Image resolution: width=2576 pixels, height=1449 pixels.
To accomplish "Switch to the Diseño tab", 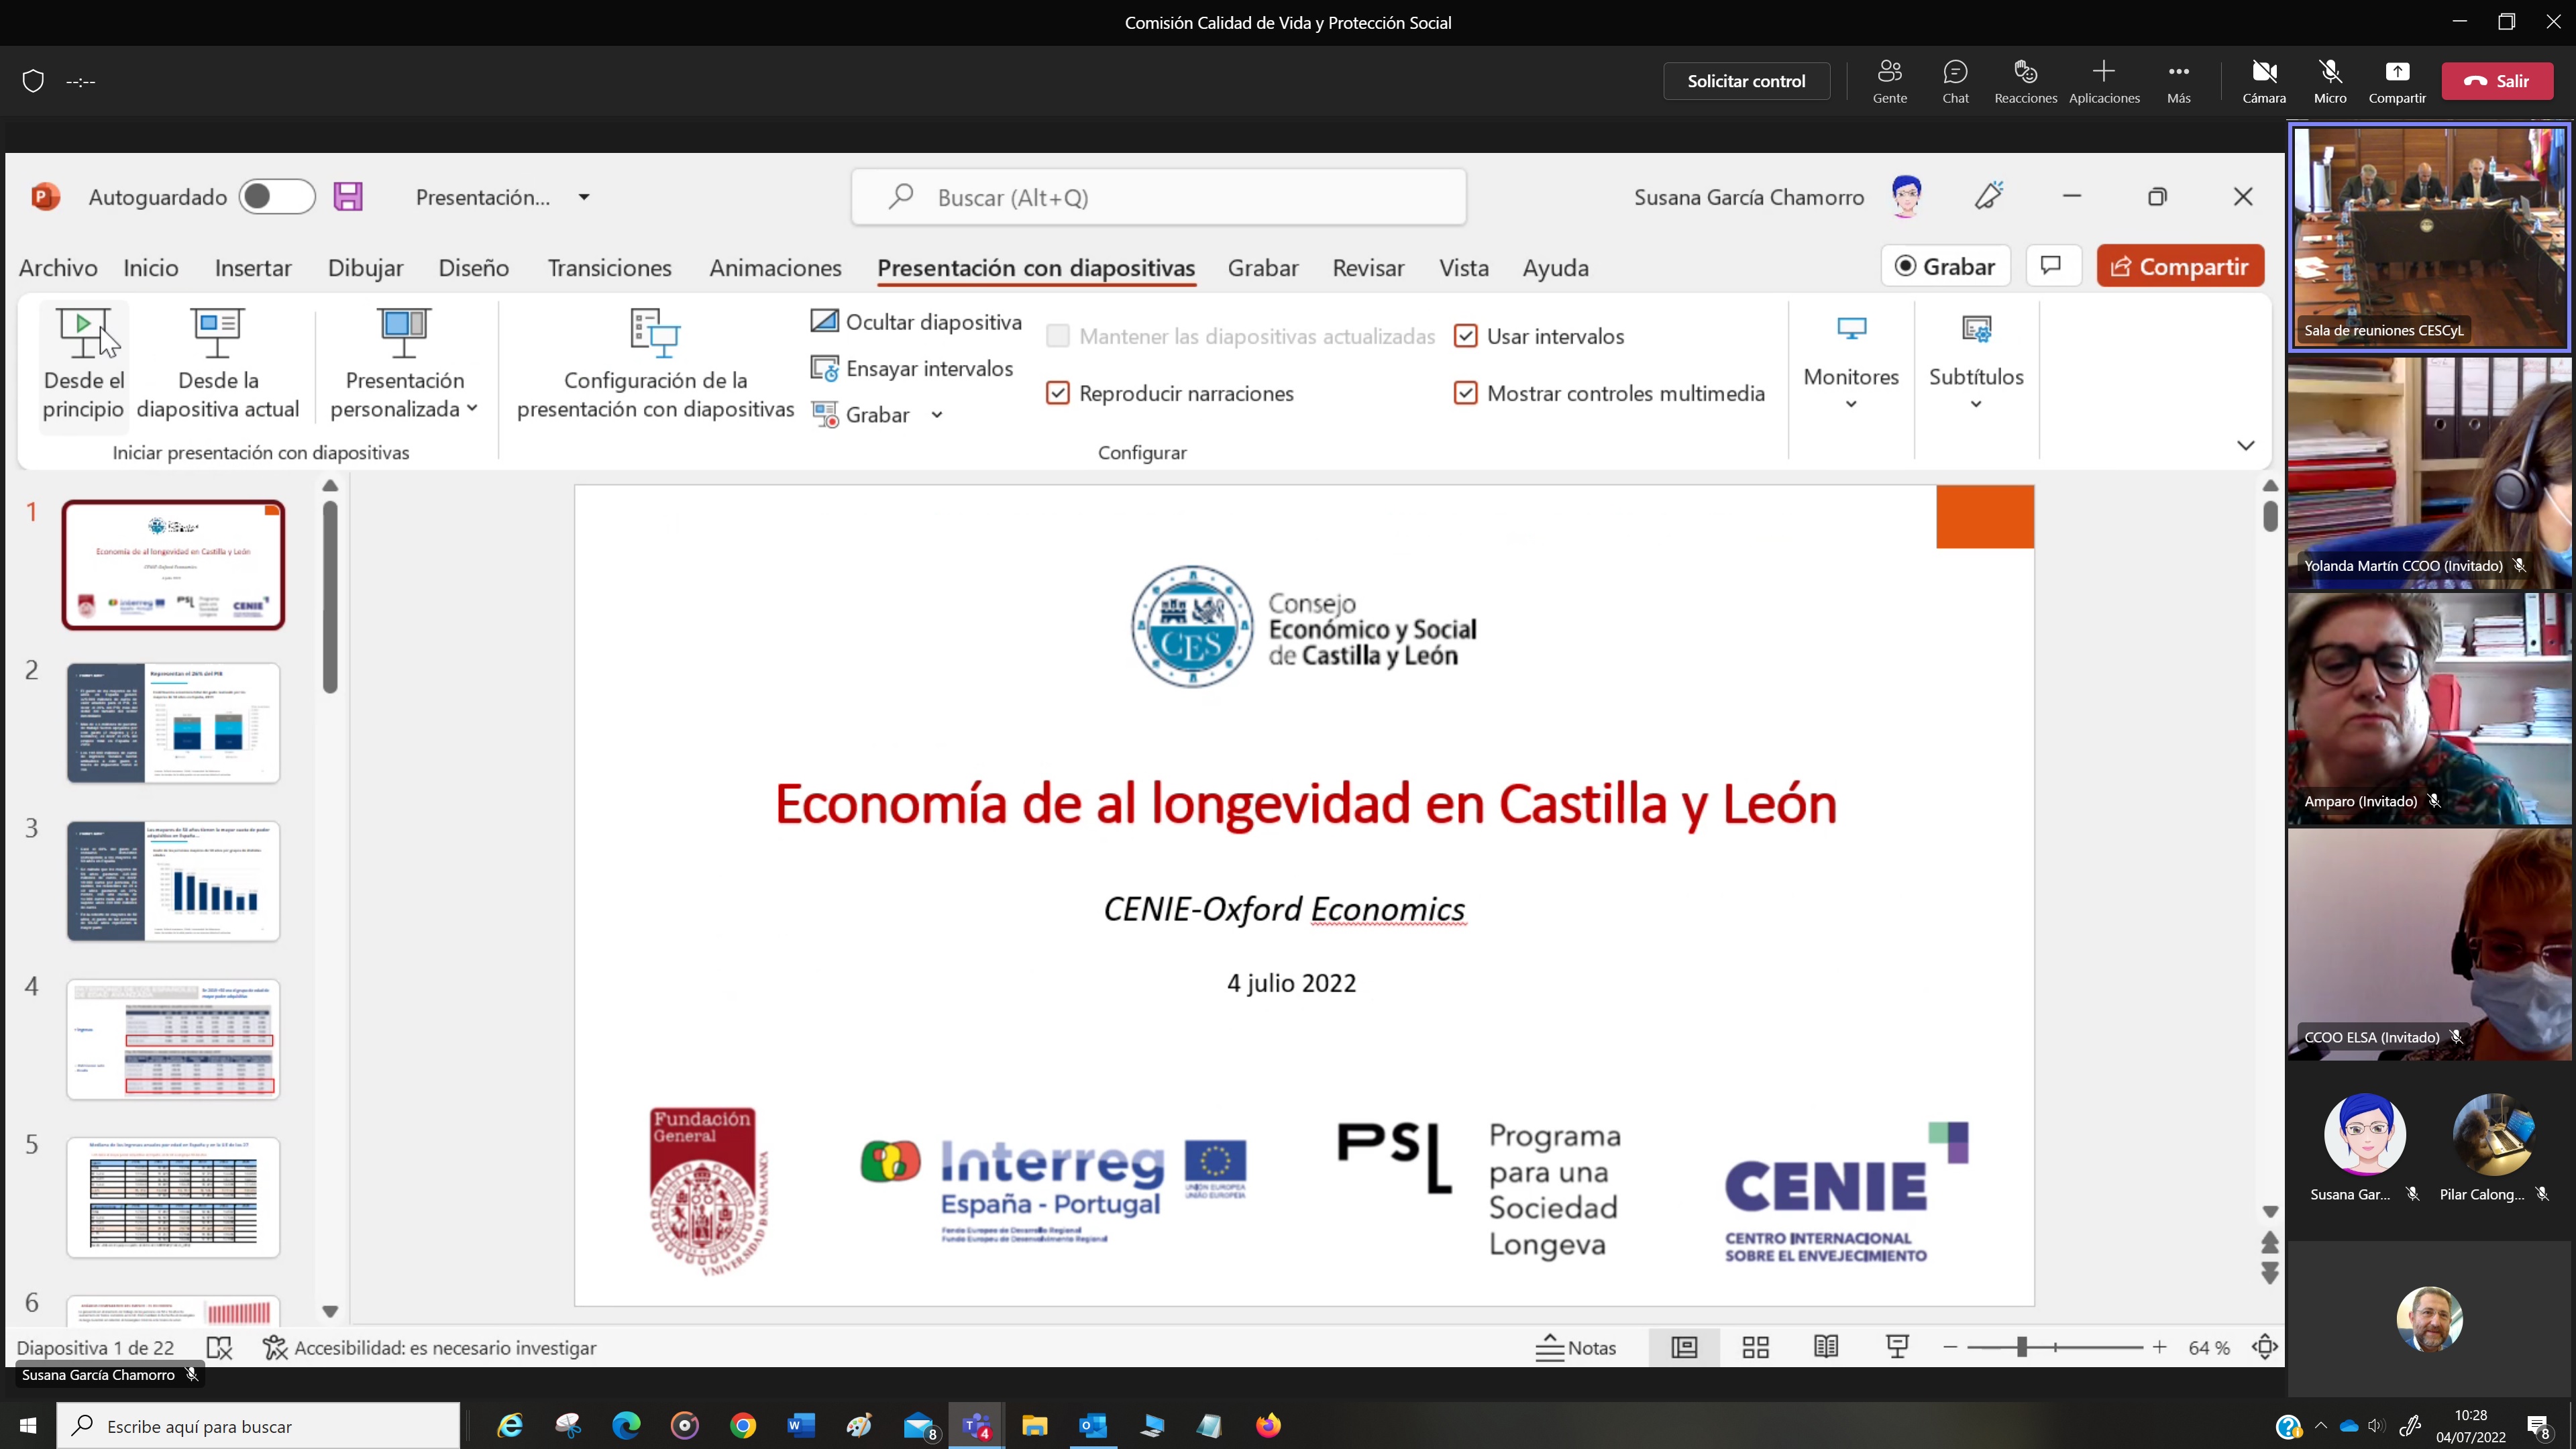I will pos(474,268).
